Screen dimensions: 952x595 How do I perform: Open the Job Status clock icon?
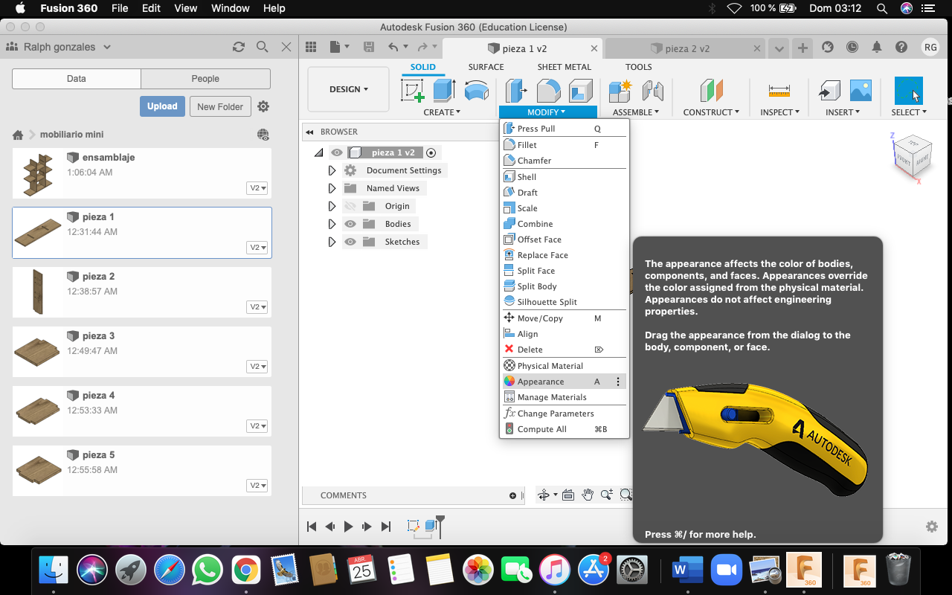click(x=852, y=47)
